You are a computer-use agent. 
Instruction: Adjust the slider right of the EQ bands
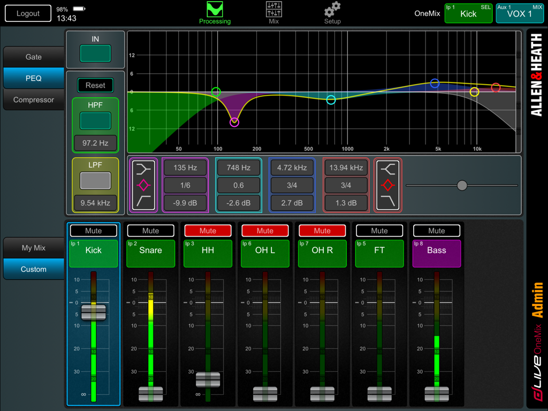[x=461, y=185]
